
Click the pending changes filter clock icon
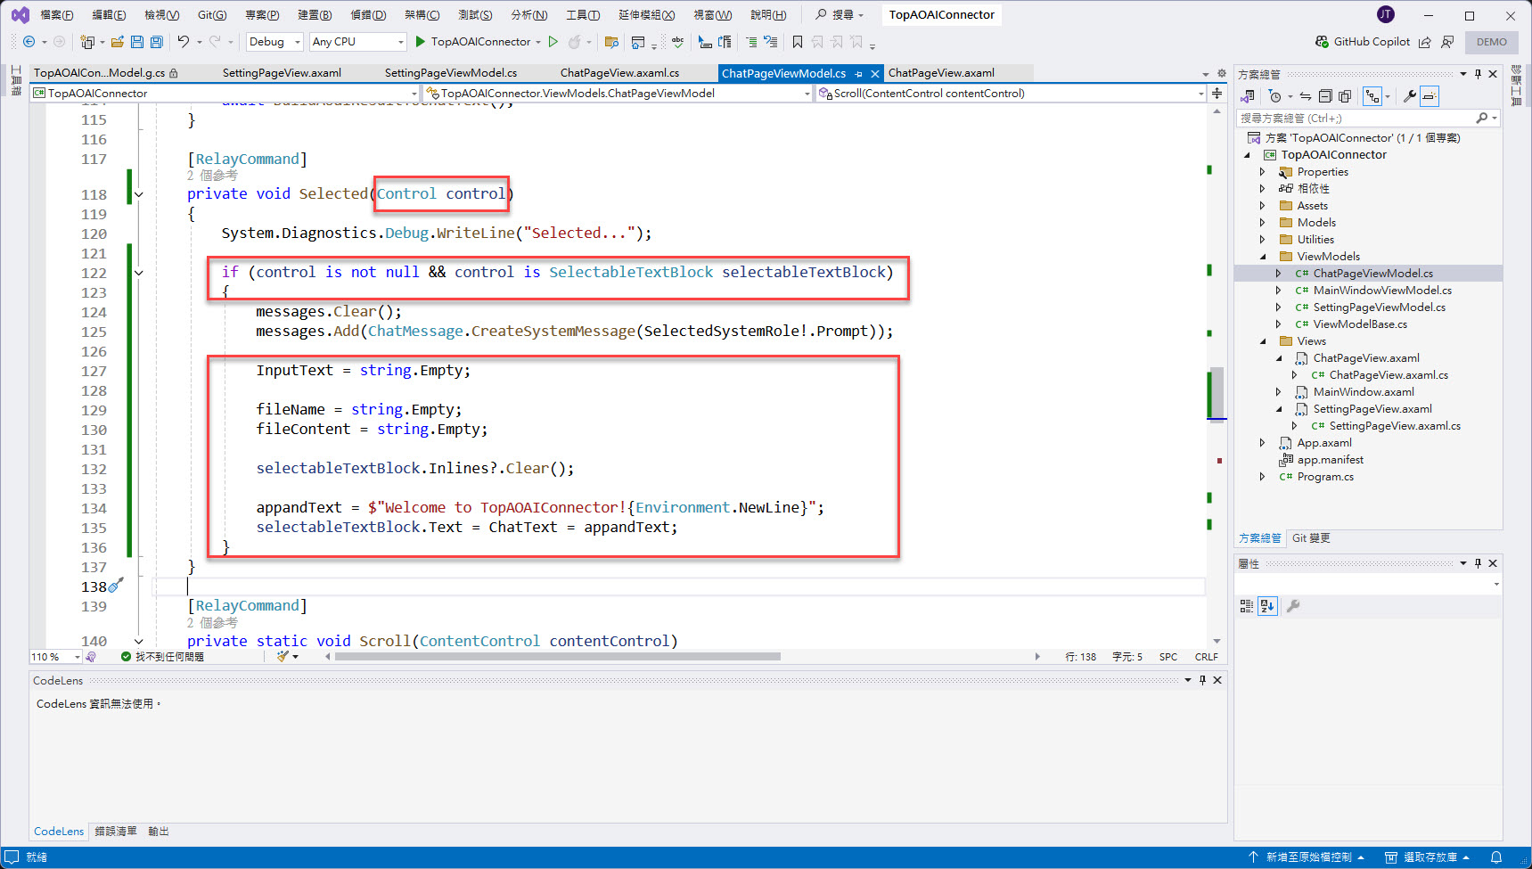click(x=1275, y=96)
